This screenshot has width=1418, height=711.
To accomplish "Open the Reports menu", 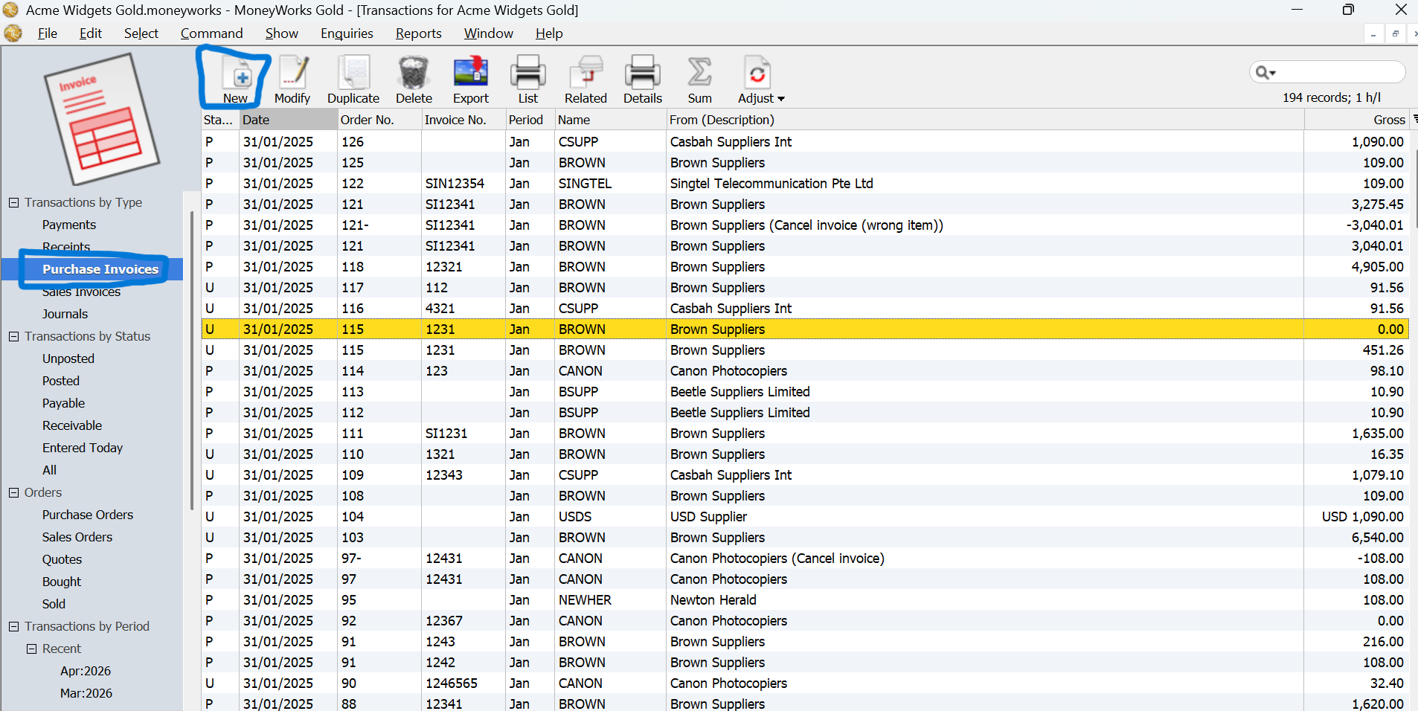I will click(x=419, y=33).
